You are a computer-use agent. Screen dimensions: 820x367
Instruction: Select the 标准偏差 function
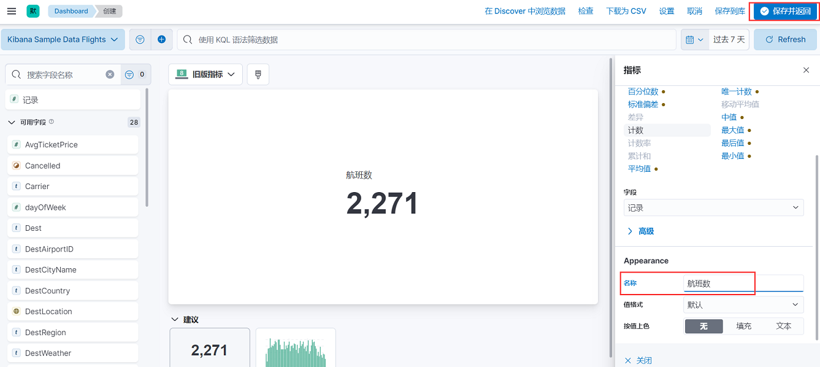(x=643, y=104)
